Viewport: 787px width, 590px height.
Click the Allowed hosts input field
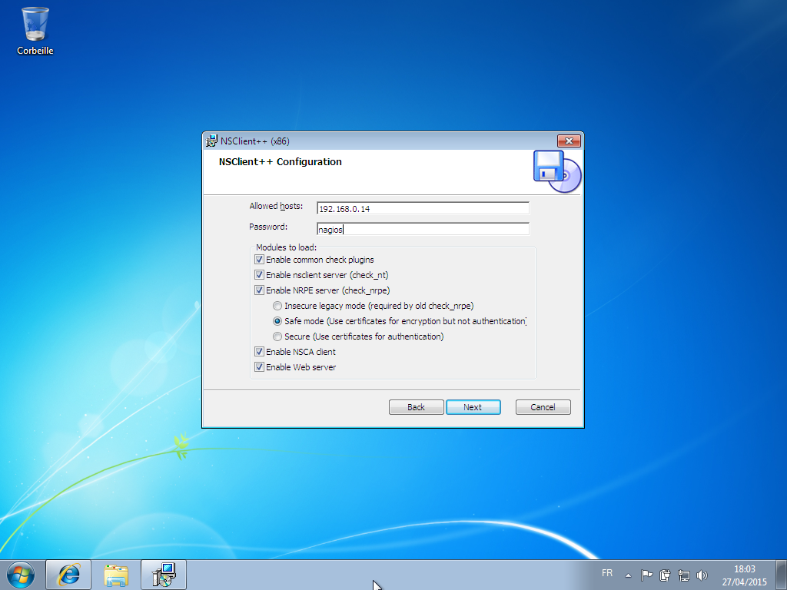click(423, 208)
